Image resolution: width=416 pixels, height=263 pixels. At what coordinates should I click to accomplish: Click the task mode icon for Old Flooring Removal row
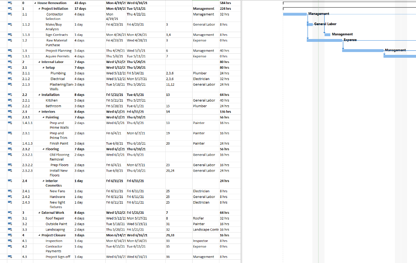10,154
